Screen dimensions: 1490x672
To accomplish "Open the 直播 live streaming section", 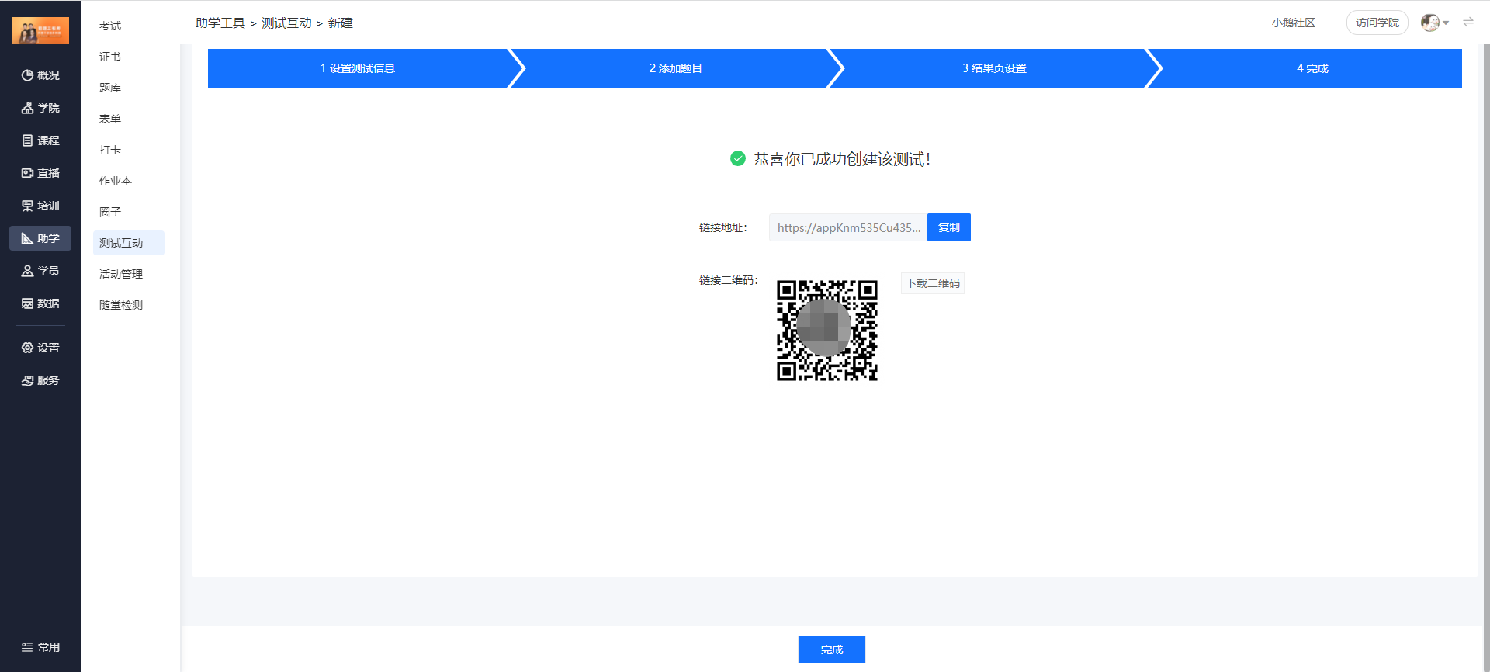I will point(40,173).
